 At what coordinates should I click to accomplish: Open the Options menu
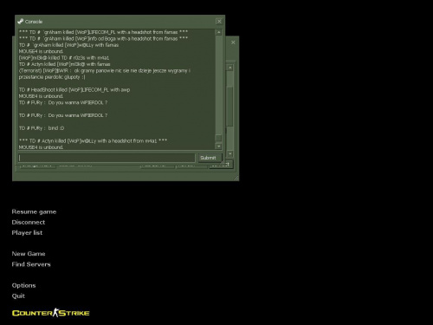point(23,285)
